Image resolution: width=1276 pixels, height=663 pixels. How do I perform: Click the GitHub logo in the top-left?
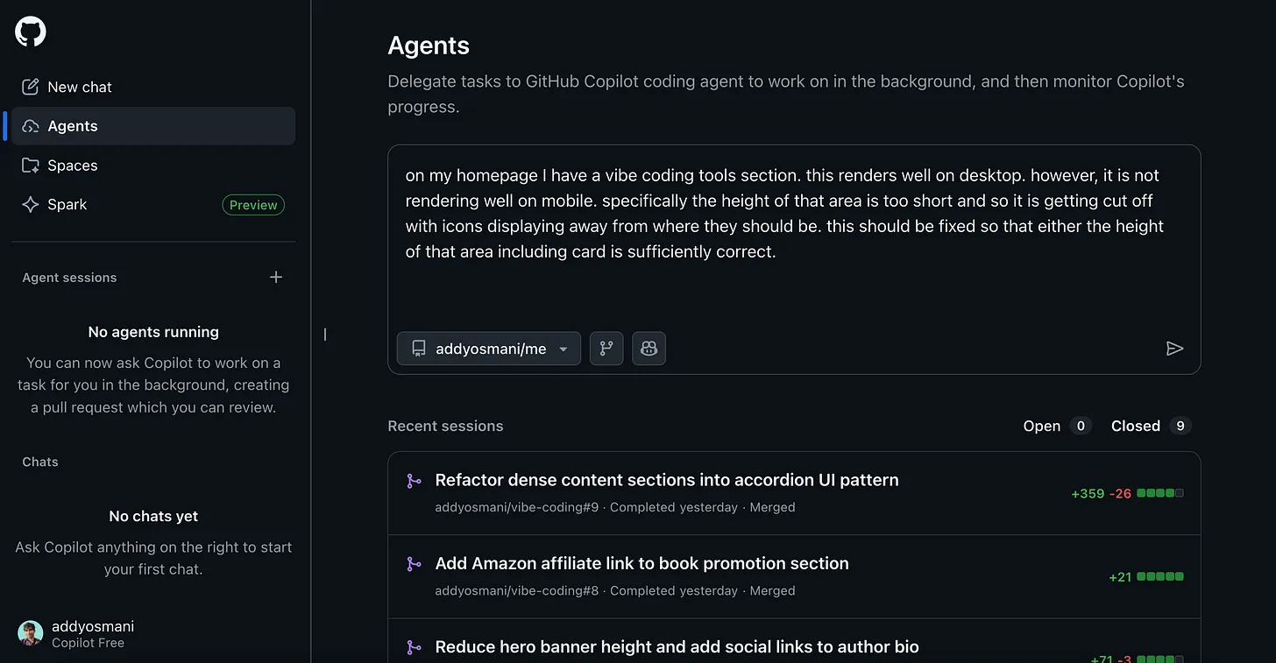30,31
